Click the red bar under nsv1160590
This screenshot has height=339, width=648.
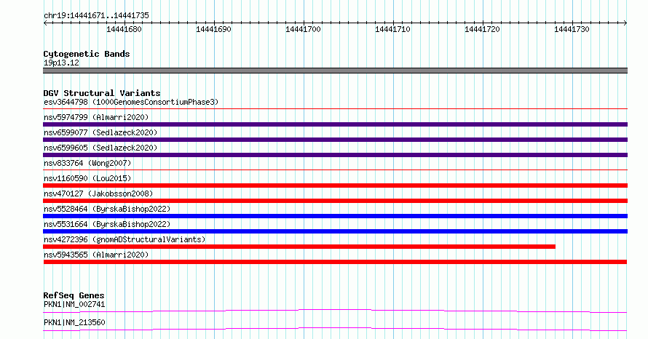click(335, 186)
